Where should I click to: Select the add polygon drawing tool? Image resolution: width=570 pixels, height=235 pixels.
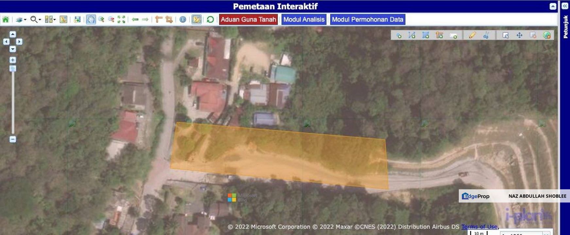pyautogui.click(x=426, y=35)
